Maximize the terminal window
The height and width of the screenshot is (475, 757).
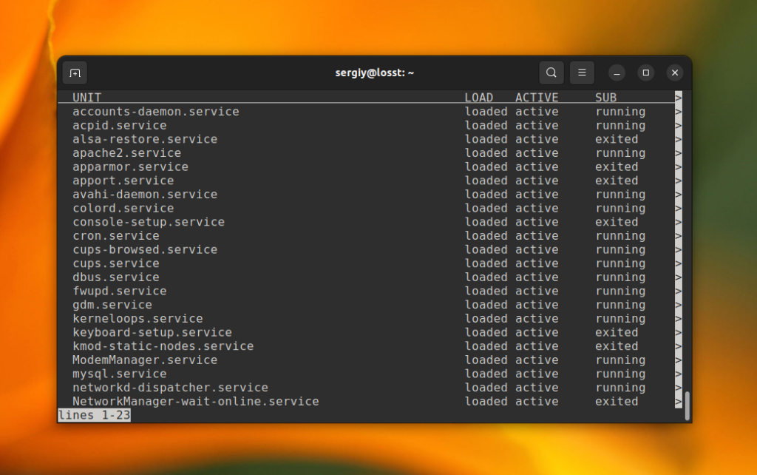[645, 73]
